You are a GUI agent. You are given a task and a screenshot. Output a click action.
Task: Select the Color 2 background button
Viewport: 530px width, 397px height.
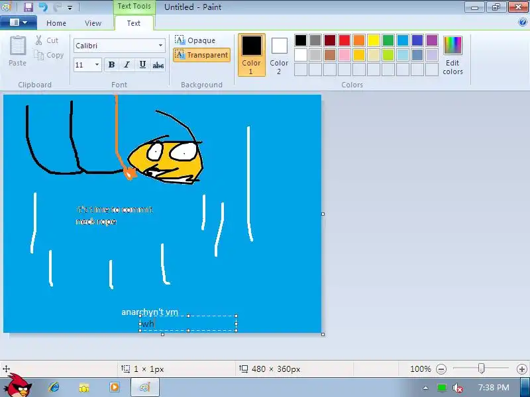pyautogui.click(x=279, y=55)
